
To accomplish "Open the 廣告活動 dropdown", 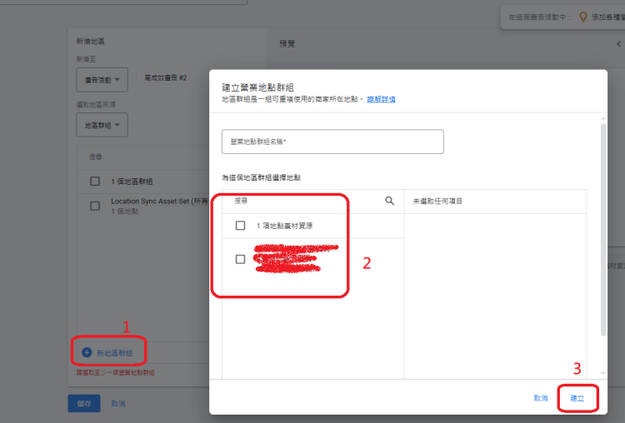I will (102, 80).
